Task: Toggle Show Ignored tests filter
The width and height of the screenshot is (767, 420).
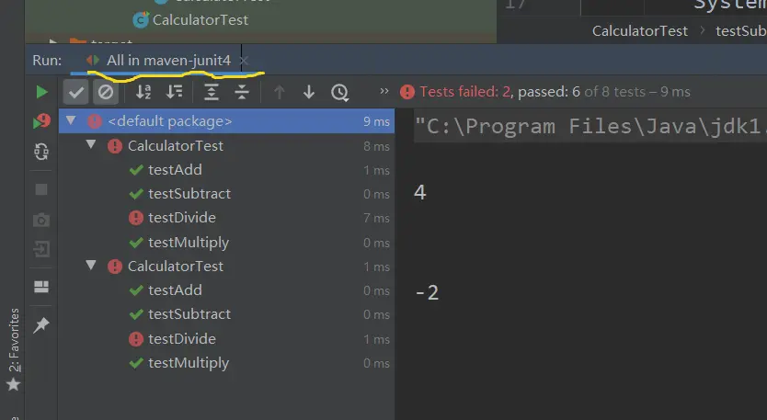Action: point(106,92)
